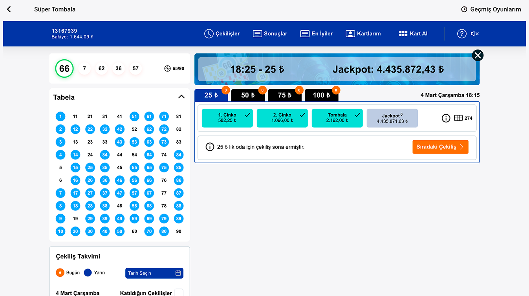
Task: Click the Jackpot prize box
Action: click(x=392, y=118)
